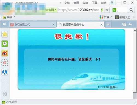Viewport: 137px width, 105px height.
Task: Open the 查看 menu
Action: (76, 3)
